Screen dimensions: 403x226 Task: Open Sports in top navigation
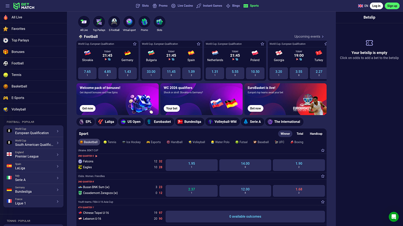(251, 6)
